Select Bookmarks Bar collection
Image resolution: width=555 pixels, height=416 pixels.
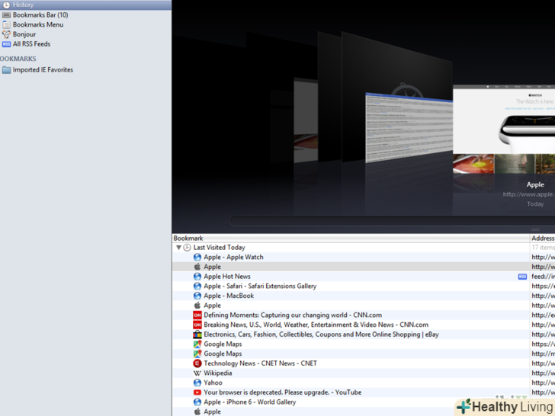40,14
